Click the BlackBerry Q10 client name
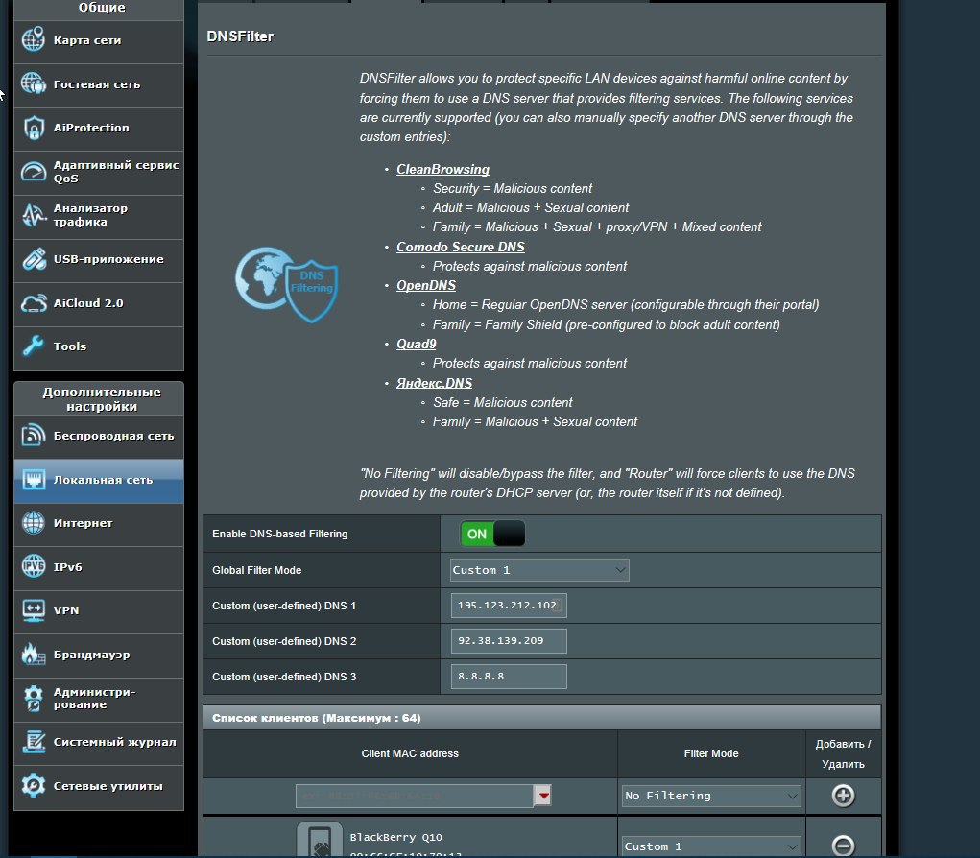This screenshot has width=980, height=858. pyautogui.click(x=396, y=837)
